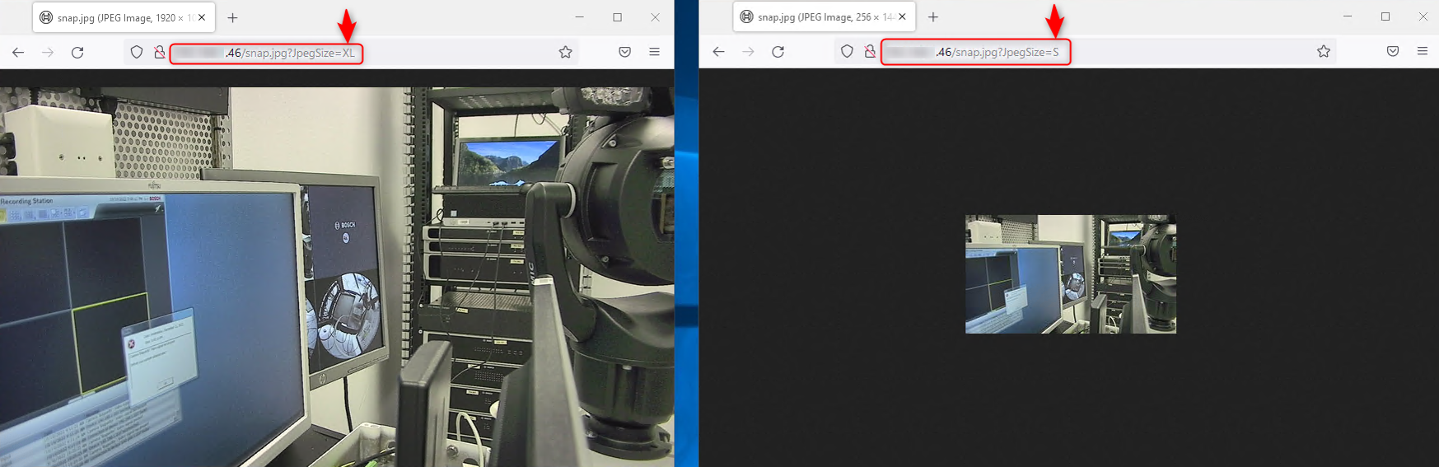Bookmark the JpegSize=S page with the star
The width and height of the screenshot is (1439, 467).
[1323, 52]
